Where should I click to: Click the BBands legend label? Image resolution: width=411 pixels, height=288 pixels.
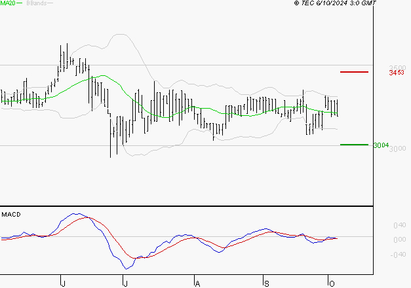(x=37, y=3)
